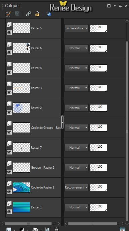Click the new mask layer icon
This screenshot has height=231, width=129.
(35, 229)
